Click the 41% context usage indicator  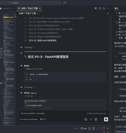click(x=43, y=119)
